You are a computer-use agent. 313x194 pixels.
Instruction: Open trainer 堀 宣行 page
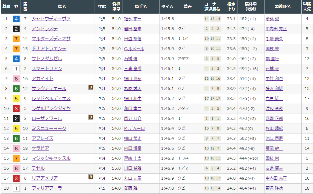(272, 59)
